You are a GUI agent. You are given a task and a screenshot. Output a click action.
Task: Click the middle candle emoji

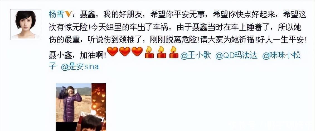(x=161, y=52)
